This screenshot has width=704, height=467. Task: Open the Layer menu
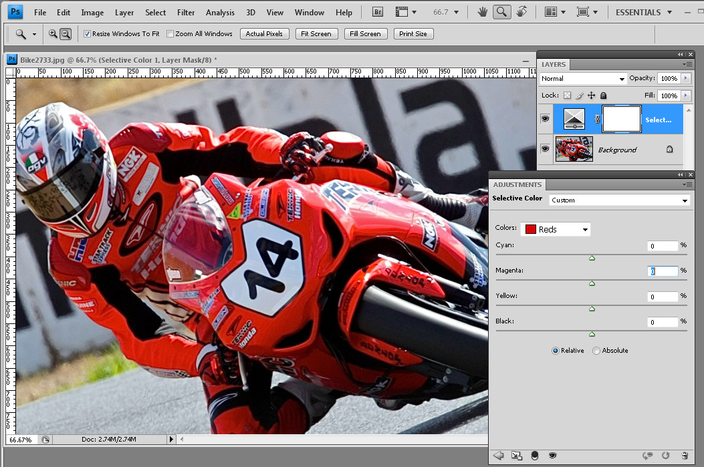(x=124, y=13)
